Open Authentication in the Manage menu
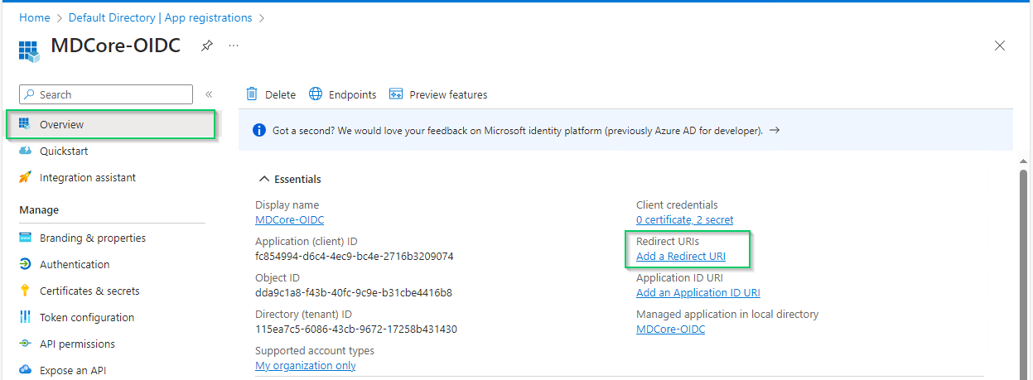 [75, 264]
